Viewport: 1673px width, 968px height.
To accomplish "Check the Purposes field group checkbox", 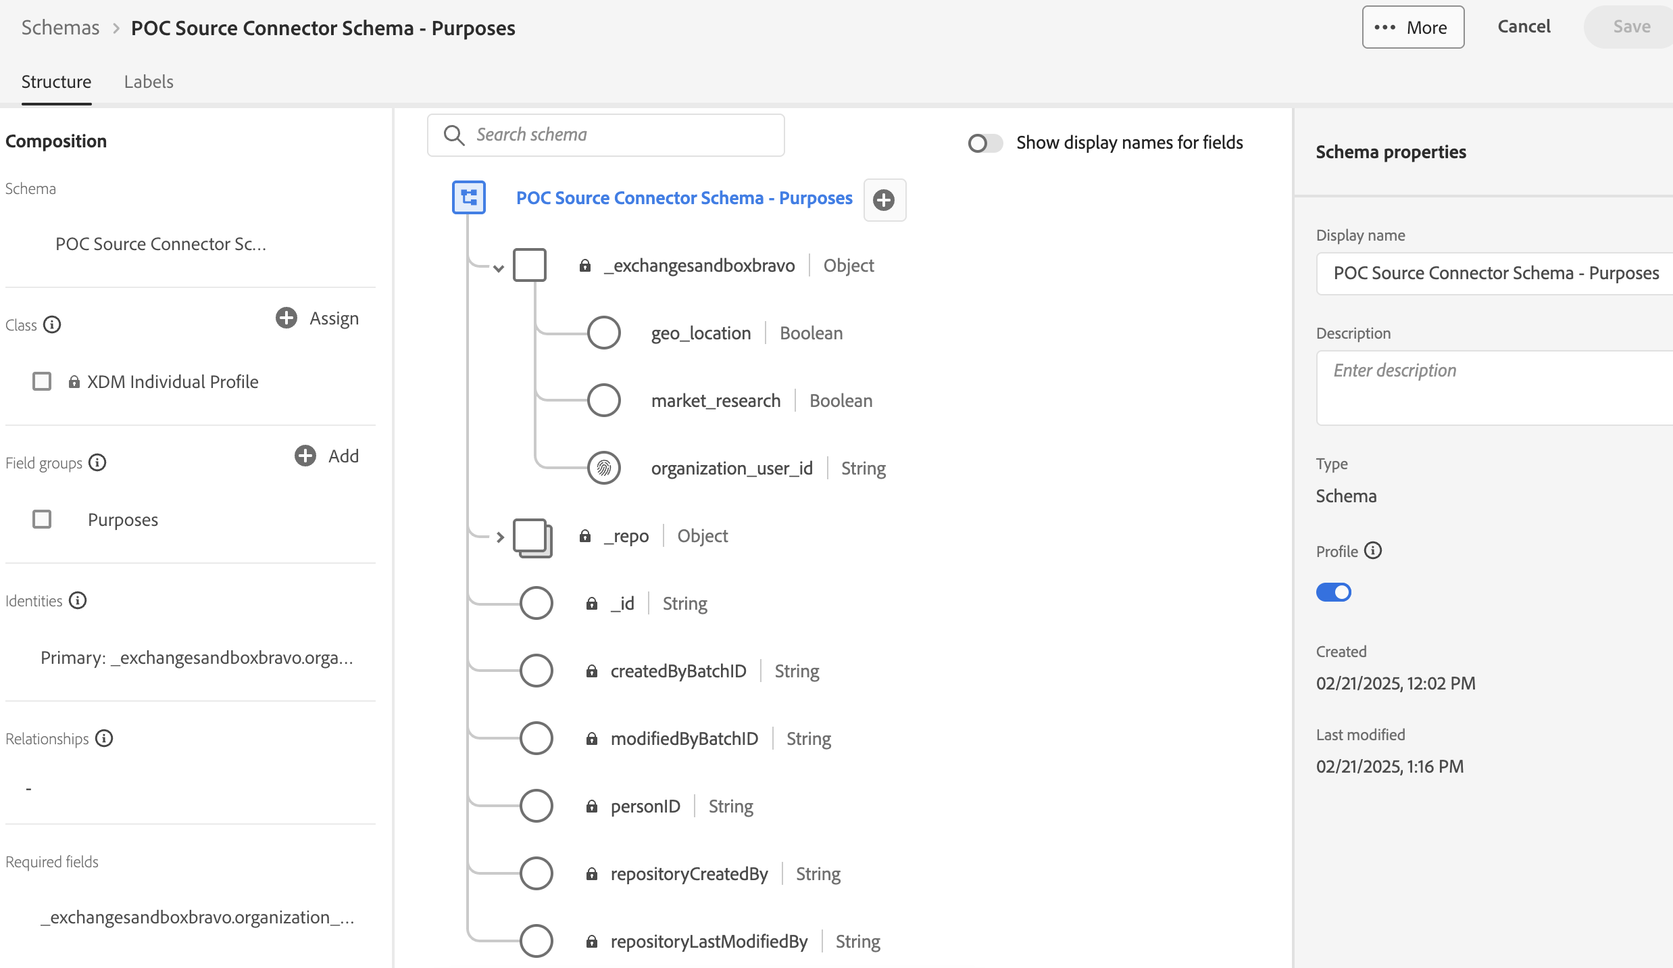I will tap(42, 519).
